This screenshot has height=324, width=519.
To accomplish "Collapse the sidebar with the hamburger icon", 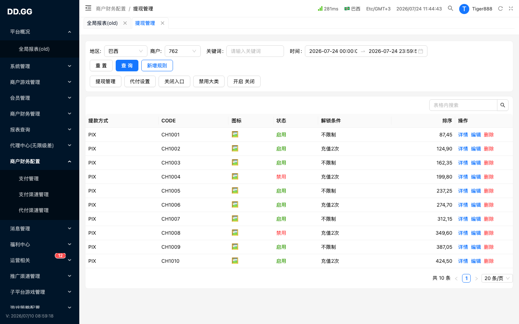I will click(88, 8).
